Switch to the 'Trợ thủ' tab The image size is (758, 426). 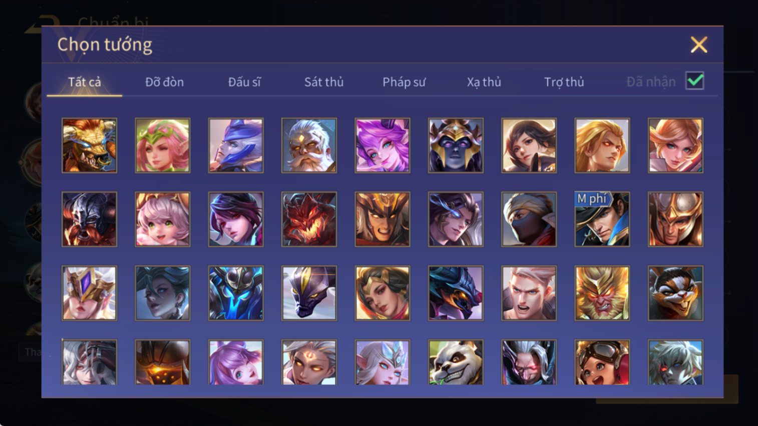click(x=564, y=82)
